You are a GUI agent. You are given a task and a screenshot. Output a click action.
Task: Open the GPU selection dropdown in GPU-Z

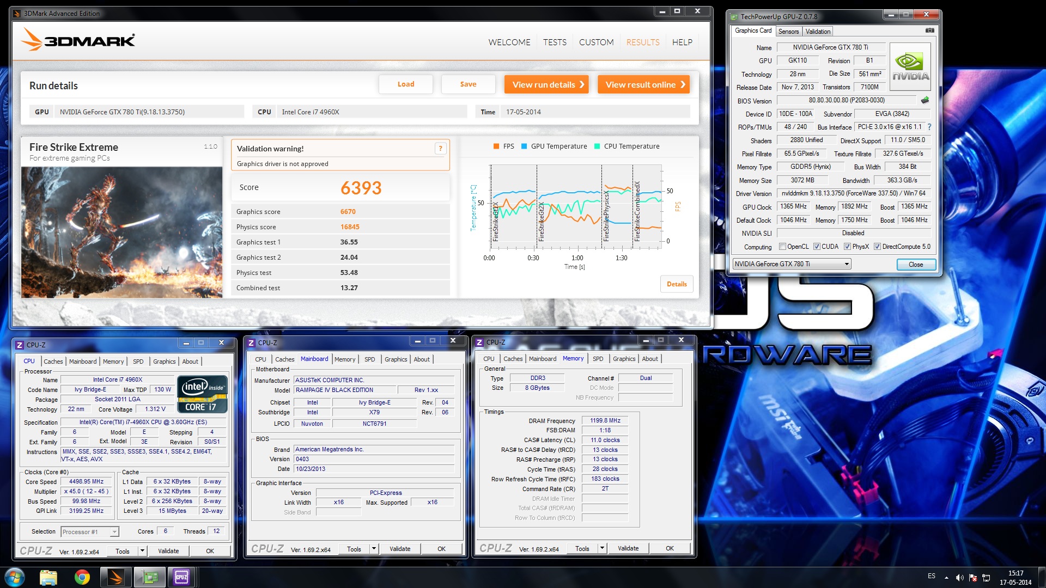coord(792,264)
